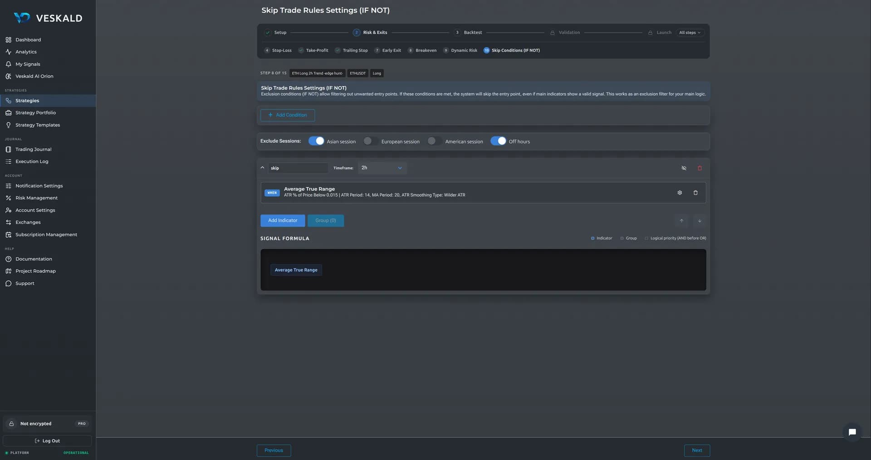Delete the skip condition with red trash
871x460 pixels.
(x=700, y=168)
